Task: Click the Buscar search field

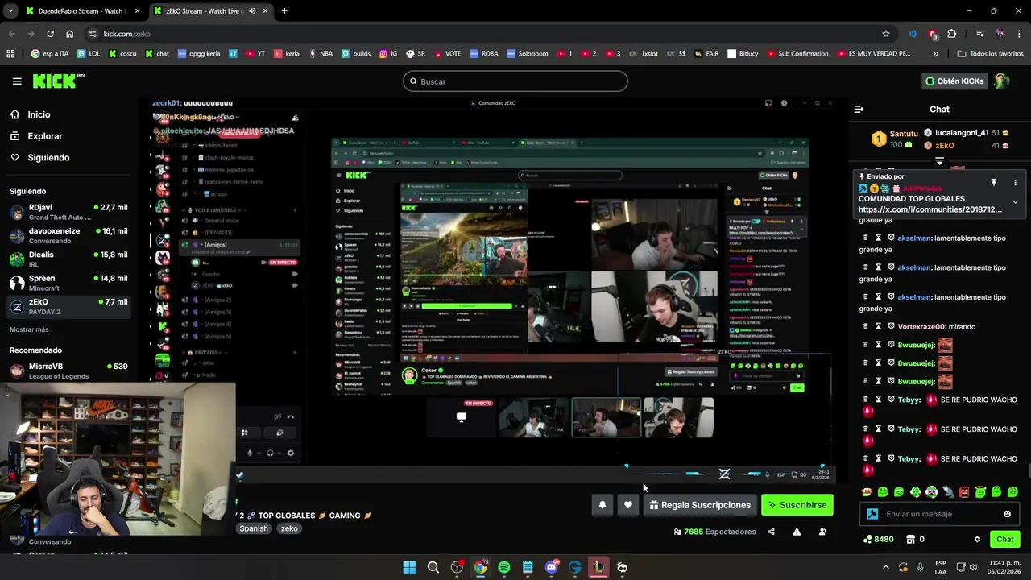Action: 515,81
